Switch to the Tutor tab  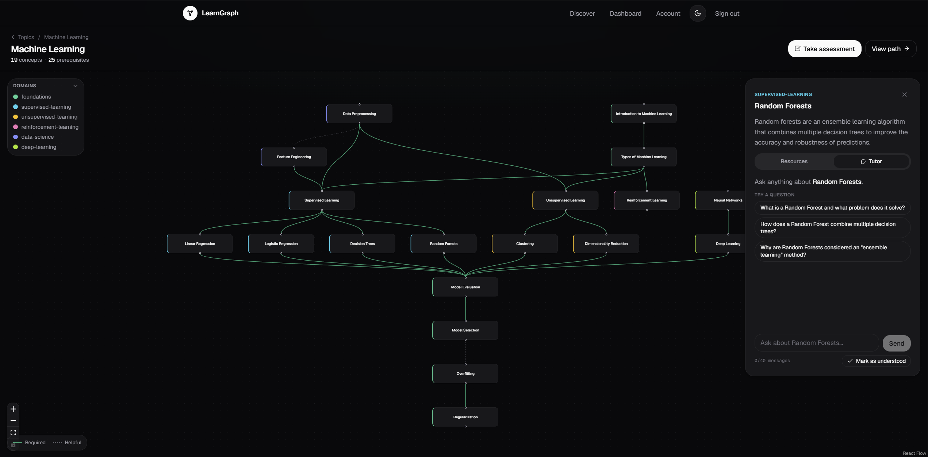(871, 161)
